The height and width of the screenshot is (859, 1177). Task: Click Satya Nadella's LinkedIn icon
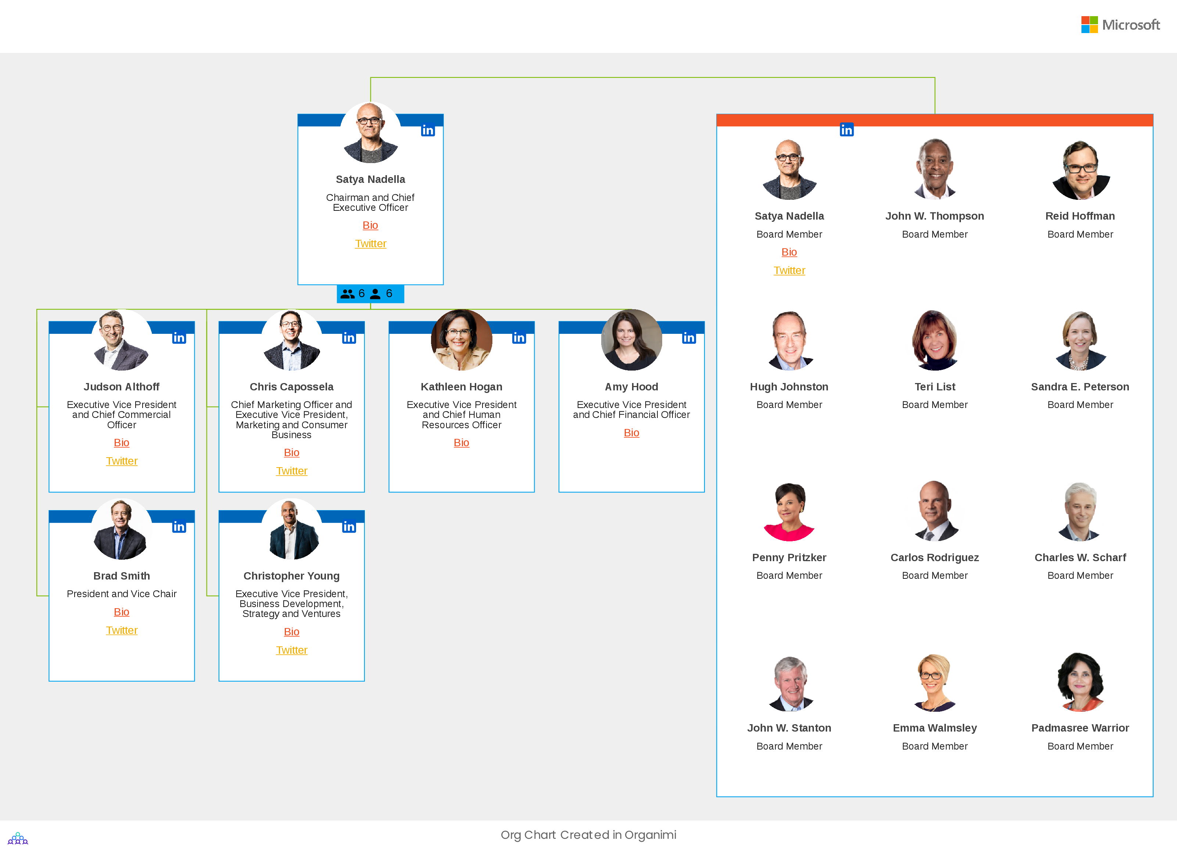coord(428,129)
